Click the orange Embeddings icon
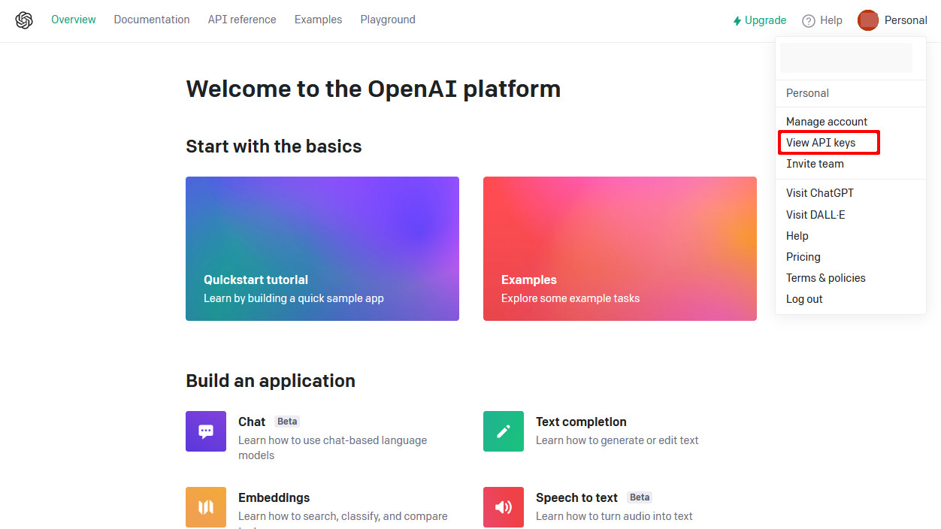941x529 pixels. [x=206, y=507]
